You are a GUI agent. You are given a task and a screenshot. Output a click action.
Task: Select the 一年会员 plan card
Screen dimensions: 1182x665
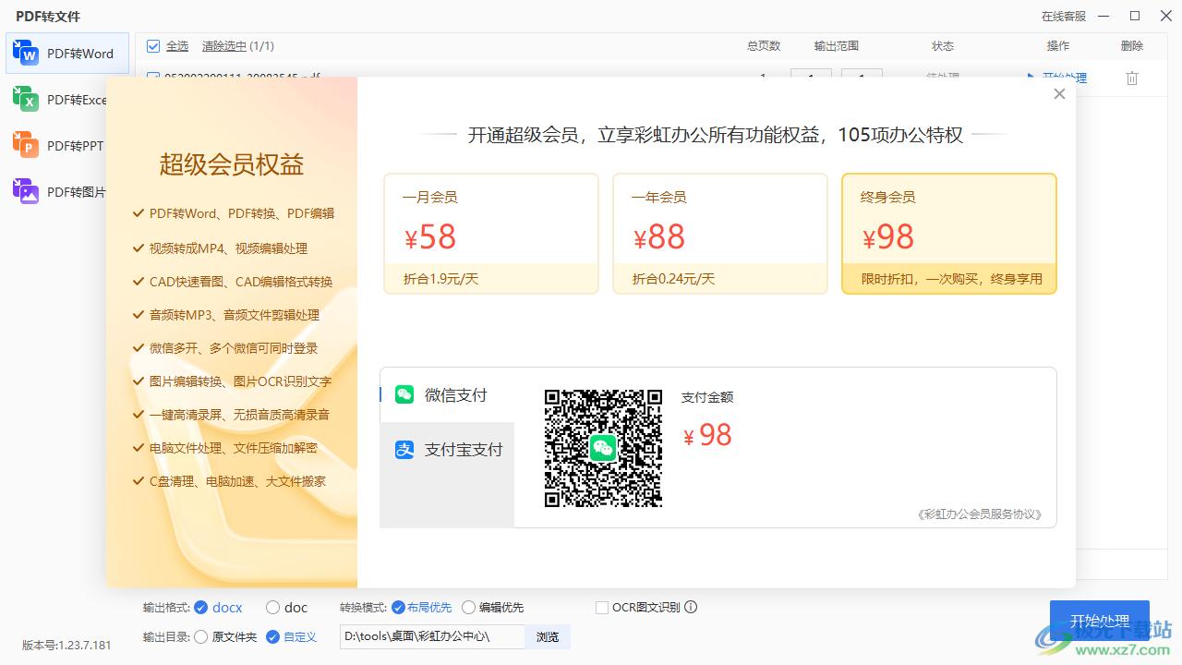720,234
